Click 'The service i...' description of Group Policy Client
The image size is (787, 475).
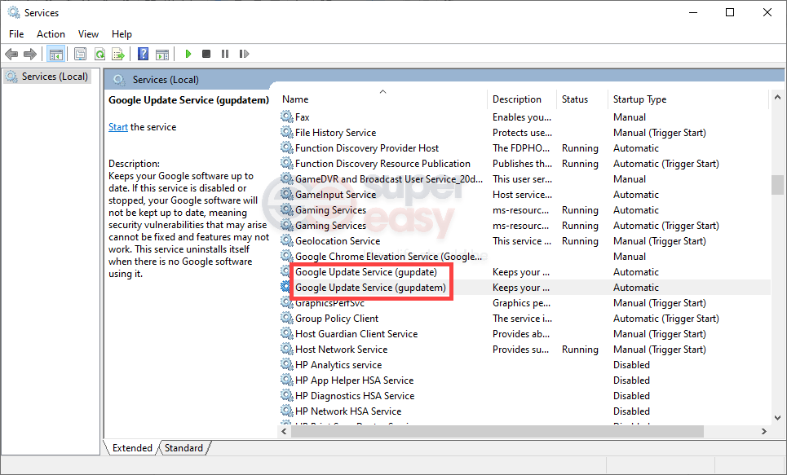pyautogui.click(x=522, y=318)
